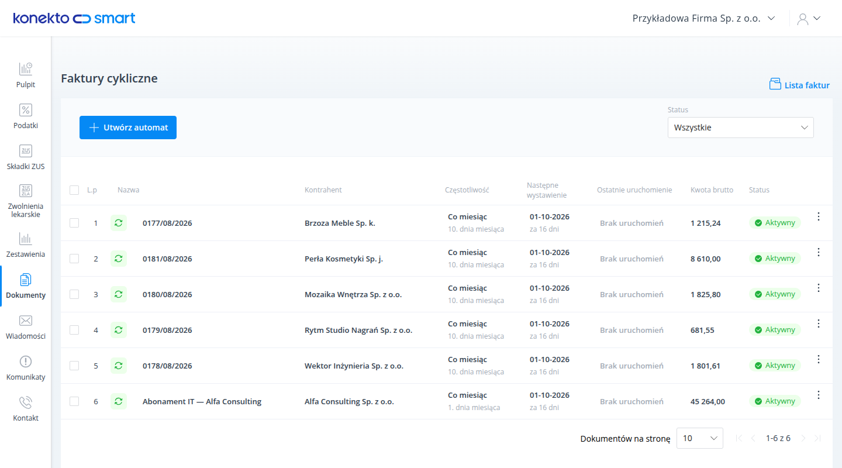Open invoice 0179/08/2026 row name
The image size is (842, 468).
tap(167, 330)
